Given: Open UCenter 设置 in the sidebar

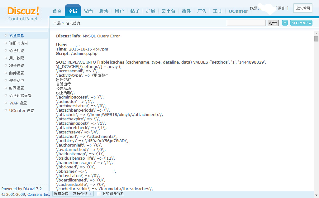Looking at the screenshot, I should click(x=22, y=110).
